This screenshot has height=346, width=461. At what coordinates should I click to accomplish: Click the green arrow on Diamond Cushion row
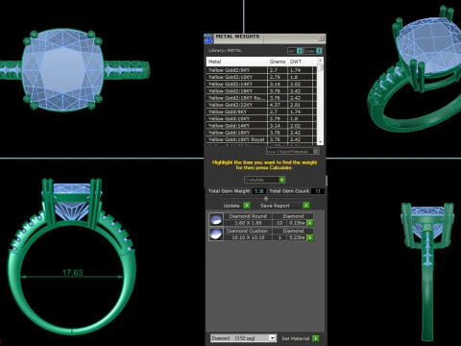pos(310,237)
